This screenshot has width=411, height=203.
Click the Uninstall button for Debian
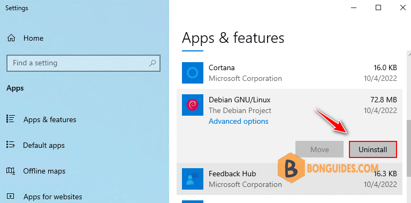point(372,149)
